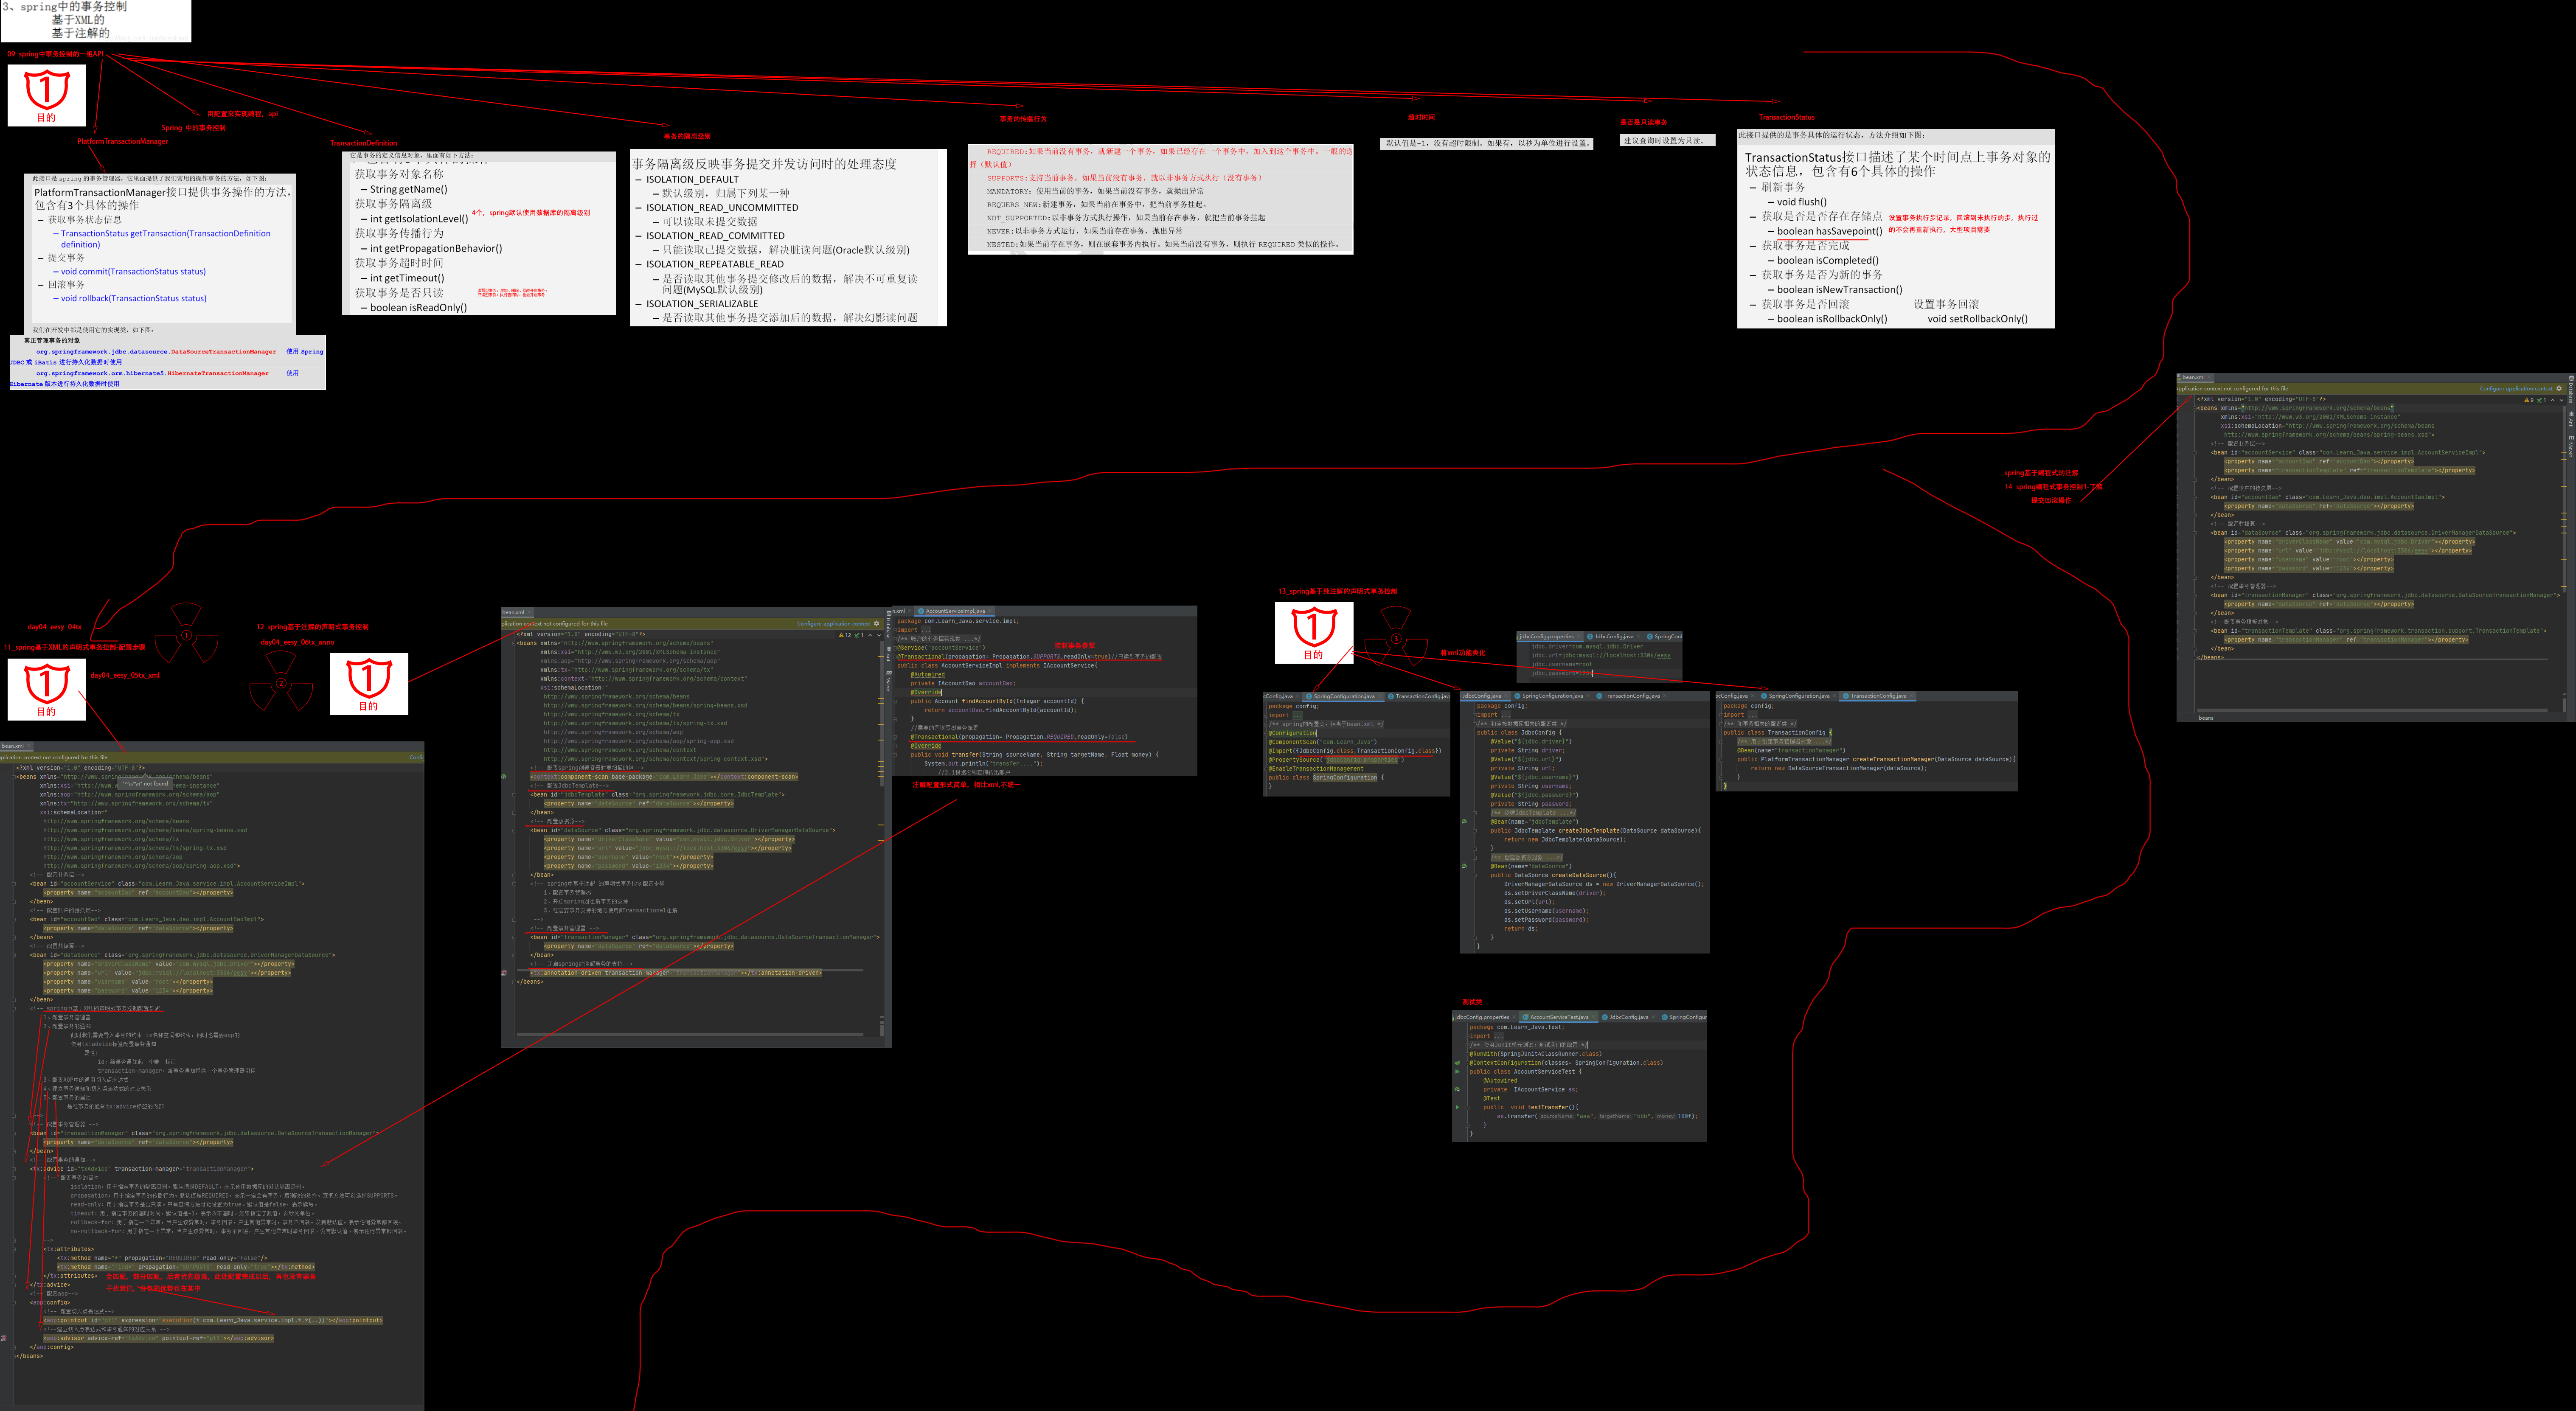Viewport: 2576px width, 1411px height.
Task: Click 09_spring transaction control API heading
Action: [55, 54]
